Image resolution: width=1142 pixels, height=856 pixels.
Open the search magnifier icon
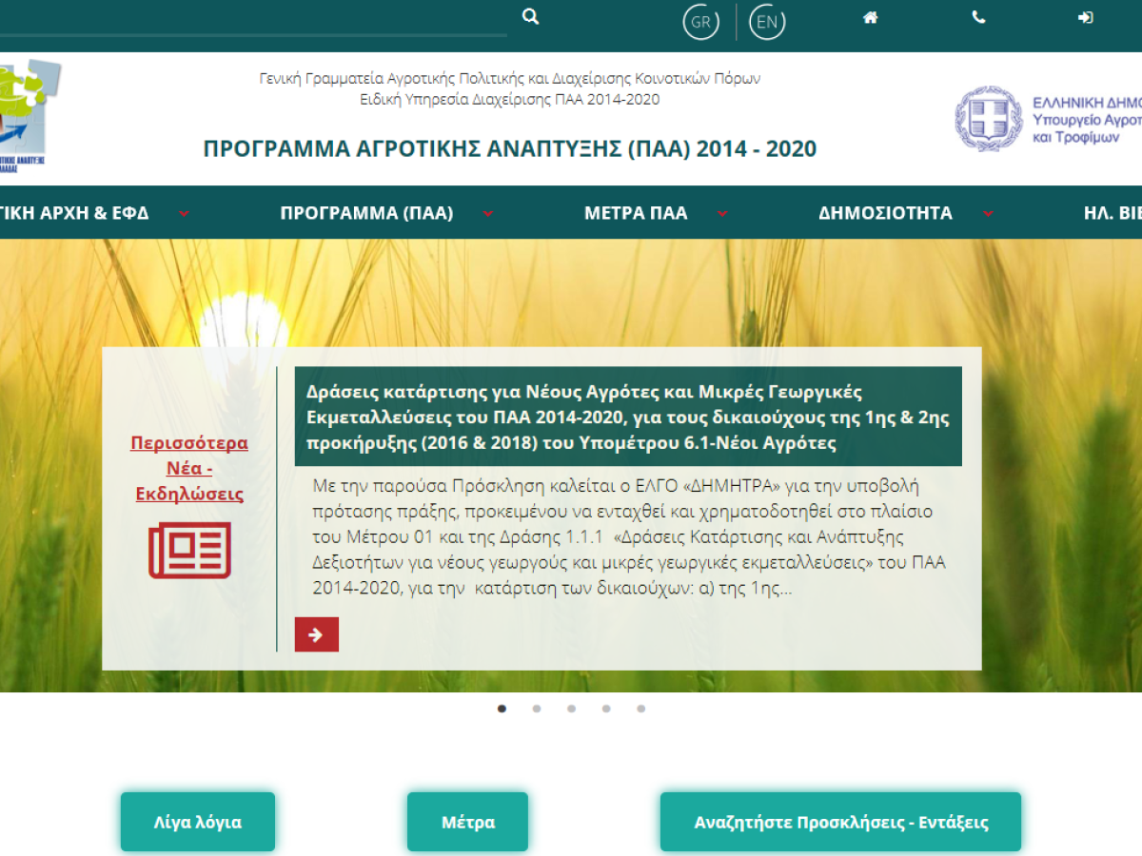tap(530, 16)
